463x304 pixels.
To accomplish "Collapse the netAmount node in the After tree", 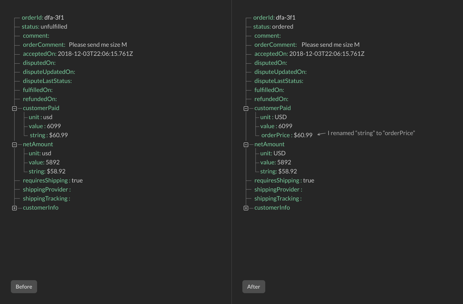I will (245, 144).
